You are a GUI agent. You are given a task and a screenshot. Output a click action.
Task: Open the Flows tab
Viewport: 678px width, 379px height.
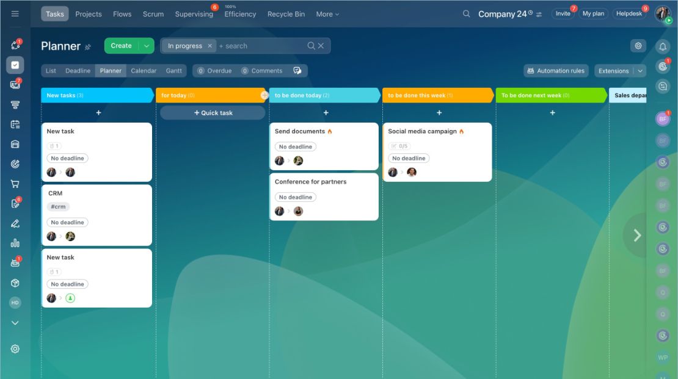[122, 14]
